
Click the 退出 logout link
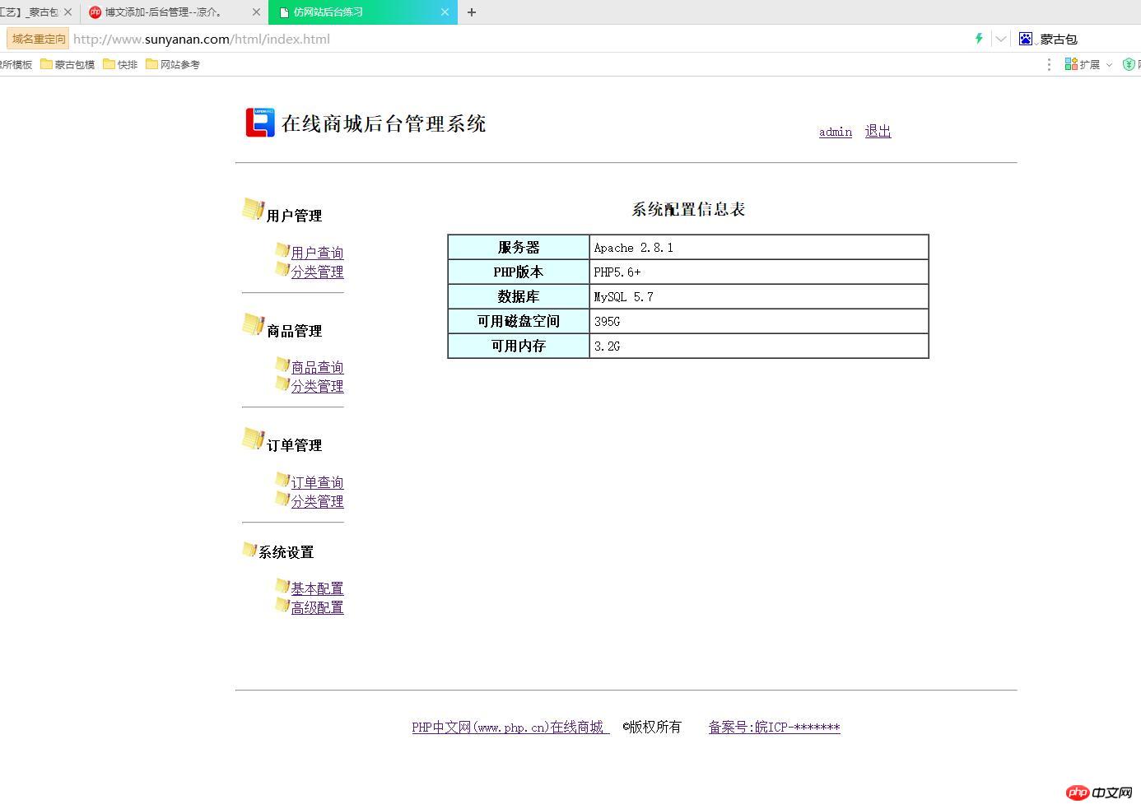[x=878, y=131]
